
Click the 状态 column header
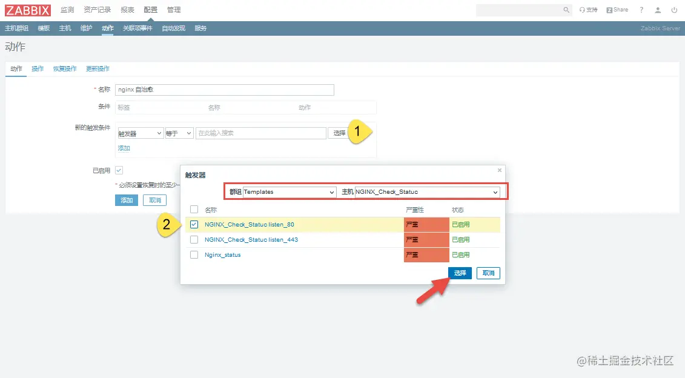pyautogui.click(x=458, y=210)
